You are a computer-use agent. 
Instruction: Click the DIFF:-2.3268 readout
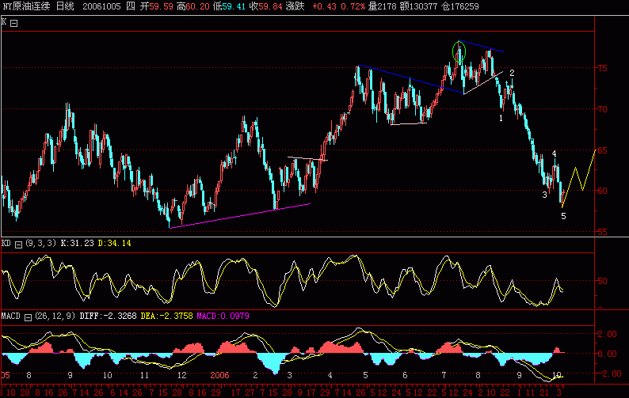tap(108, 316)
